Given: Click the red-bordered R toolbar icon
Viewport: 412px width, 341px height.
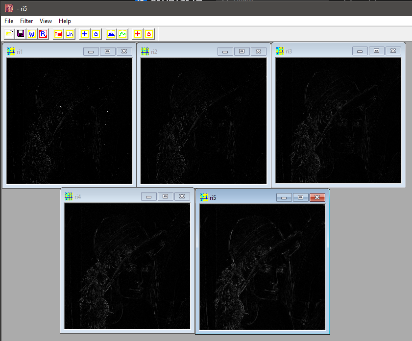Looking at the screenshot, I should 43,34.
